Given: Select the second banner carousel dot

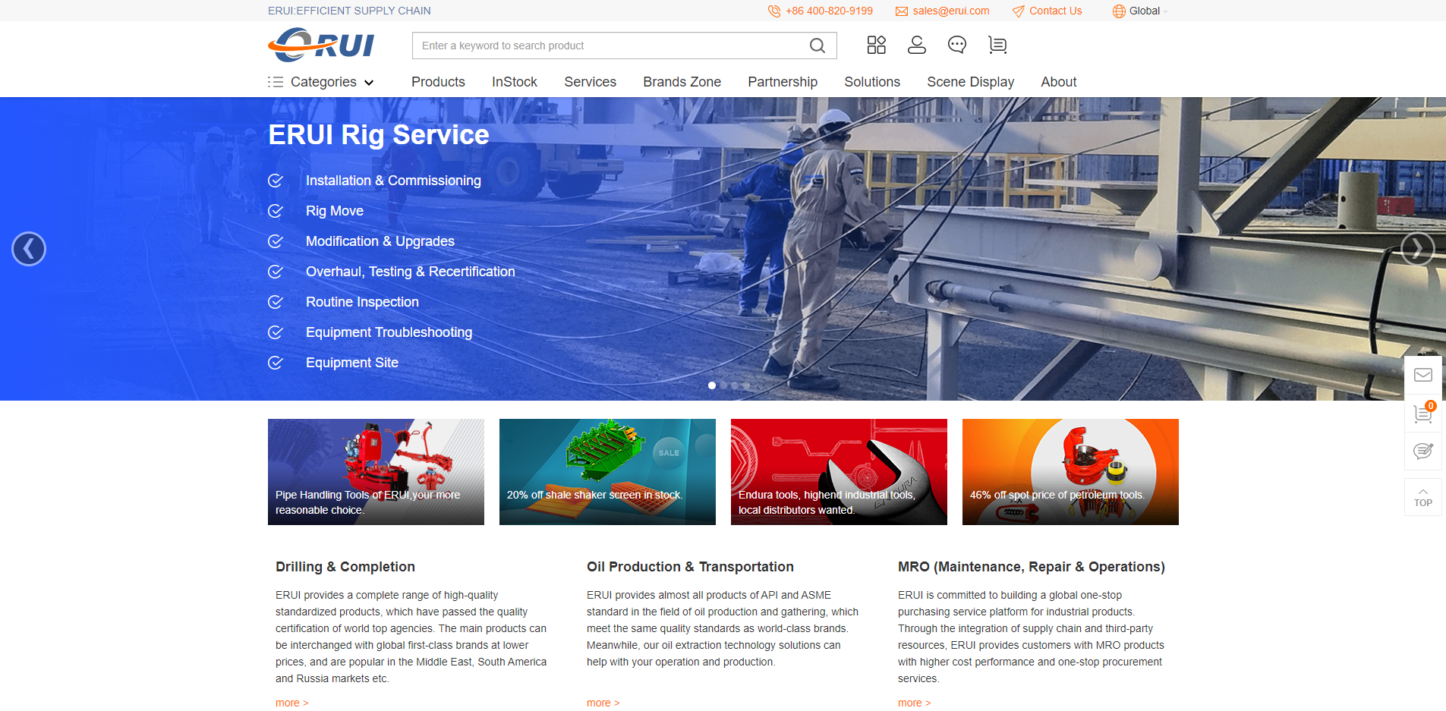Looking at the screenshot, I should (723, 385).
